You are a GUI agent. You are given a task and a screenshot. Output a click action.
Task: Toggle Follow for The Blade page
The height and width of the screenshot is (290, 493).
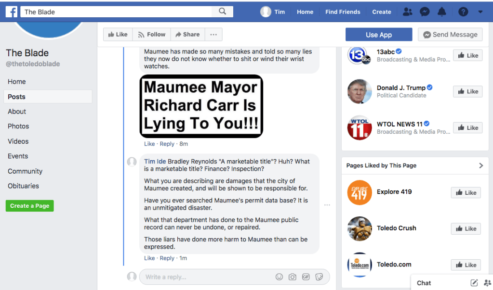(x=151, y=35)
